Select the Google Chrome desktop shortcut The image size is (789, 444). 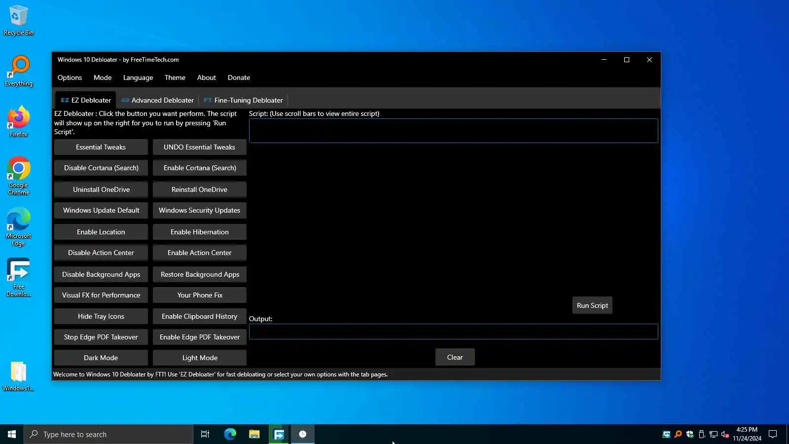19,176
